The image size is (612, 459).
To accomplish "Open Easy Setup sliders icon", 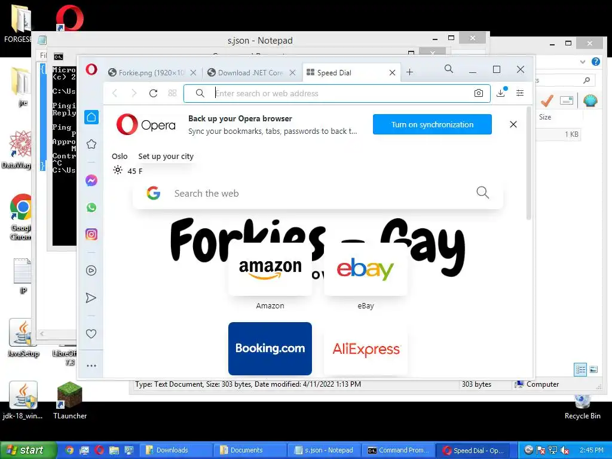I will tap(520, 93).
